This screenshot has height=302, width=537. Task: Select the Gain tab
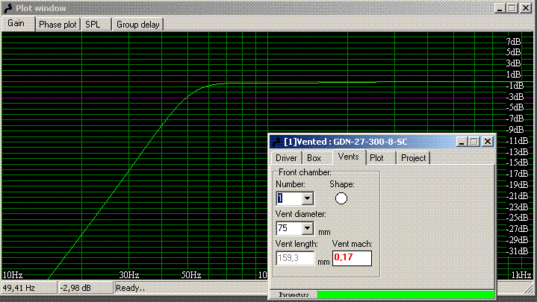[16, 23]
